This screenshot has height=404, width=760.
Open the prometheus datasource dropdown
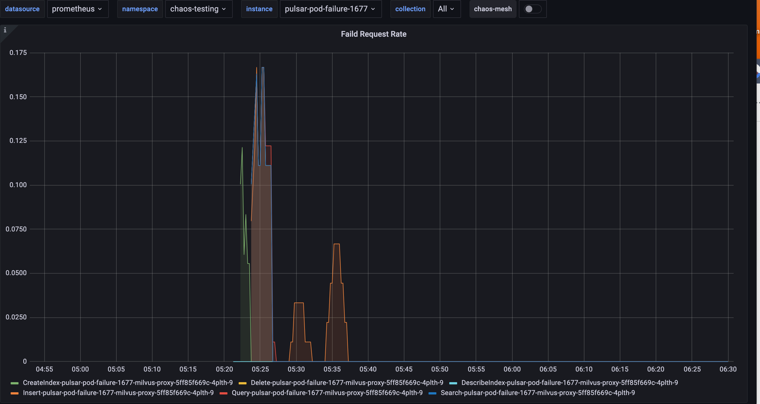point(78,9)
